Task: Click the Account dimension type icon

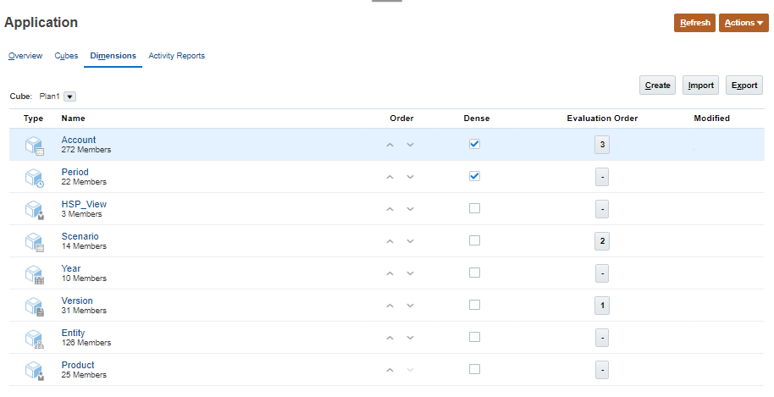Action: point(34,146)
